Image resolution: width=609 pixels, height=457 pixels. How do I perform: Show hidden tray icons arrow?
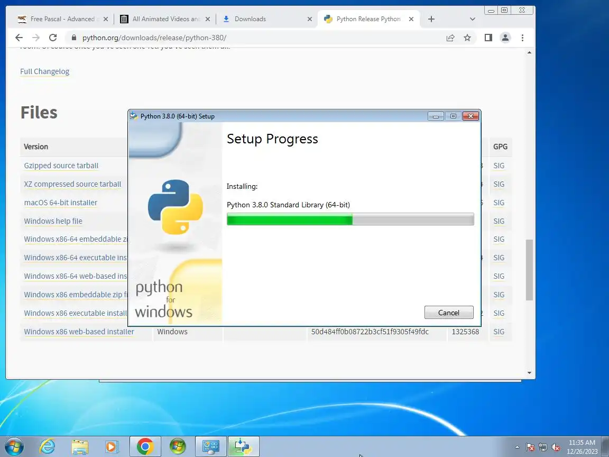[517, 447]
